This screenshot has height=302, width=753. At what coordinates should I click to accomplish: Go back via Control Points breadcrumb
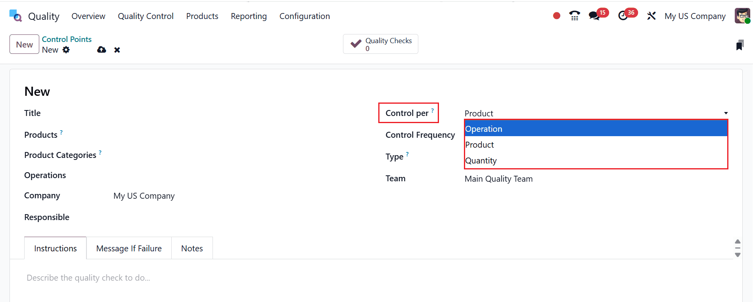[x=67, y=39]
